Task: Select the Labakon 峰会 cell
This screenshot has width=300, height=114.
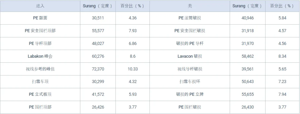Action: click(x=40, y=56)
